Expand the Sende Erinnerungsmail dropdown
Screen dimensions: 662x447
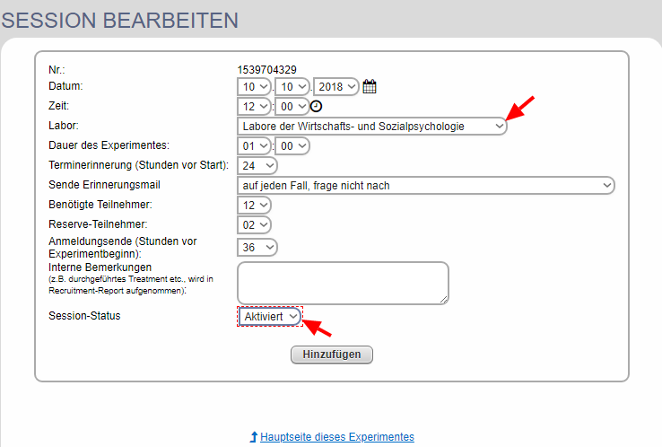coord(426,186)
